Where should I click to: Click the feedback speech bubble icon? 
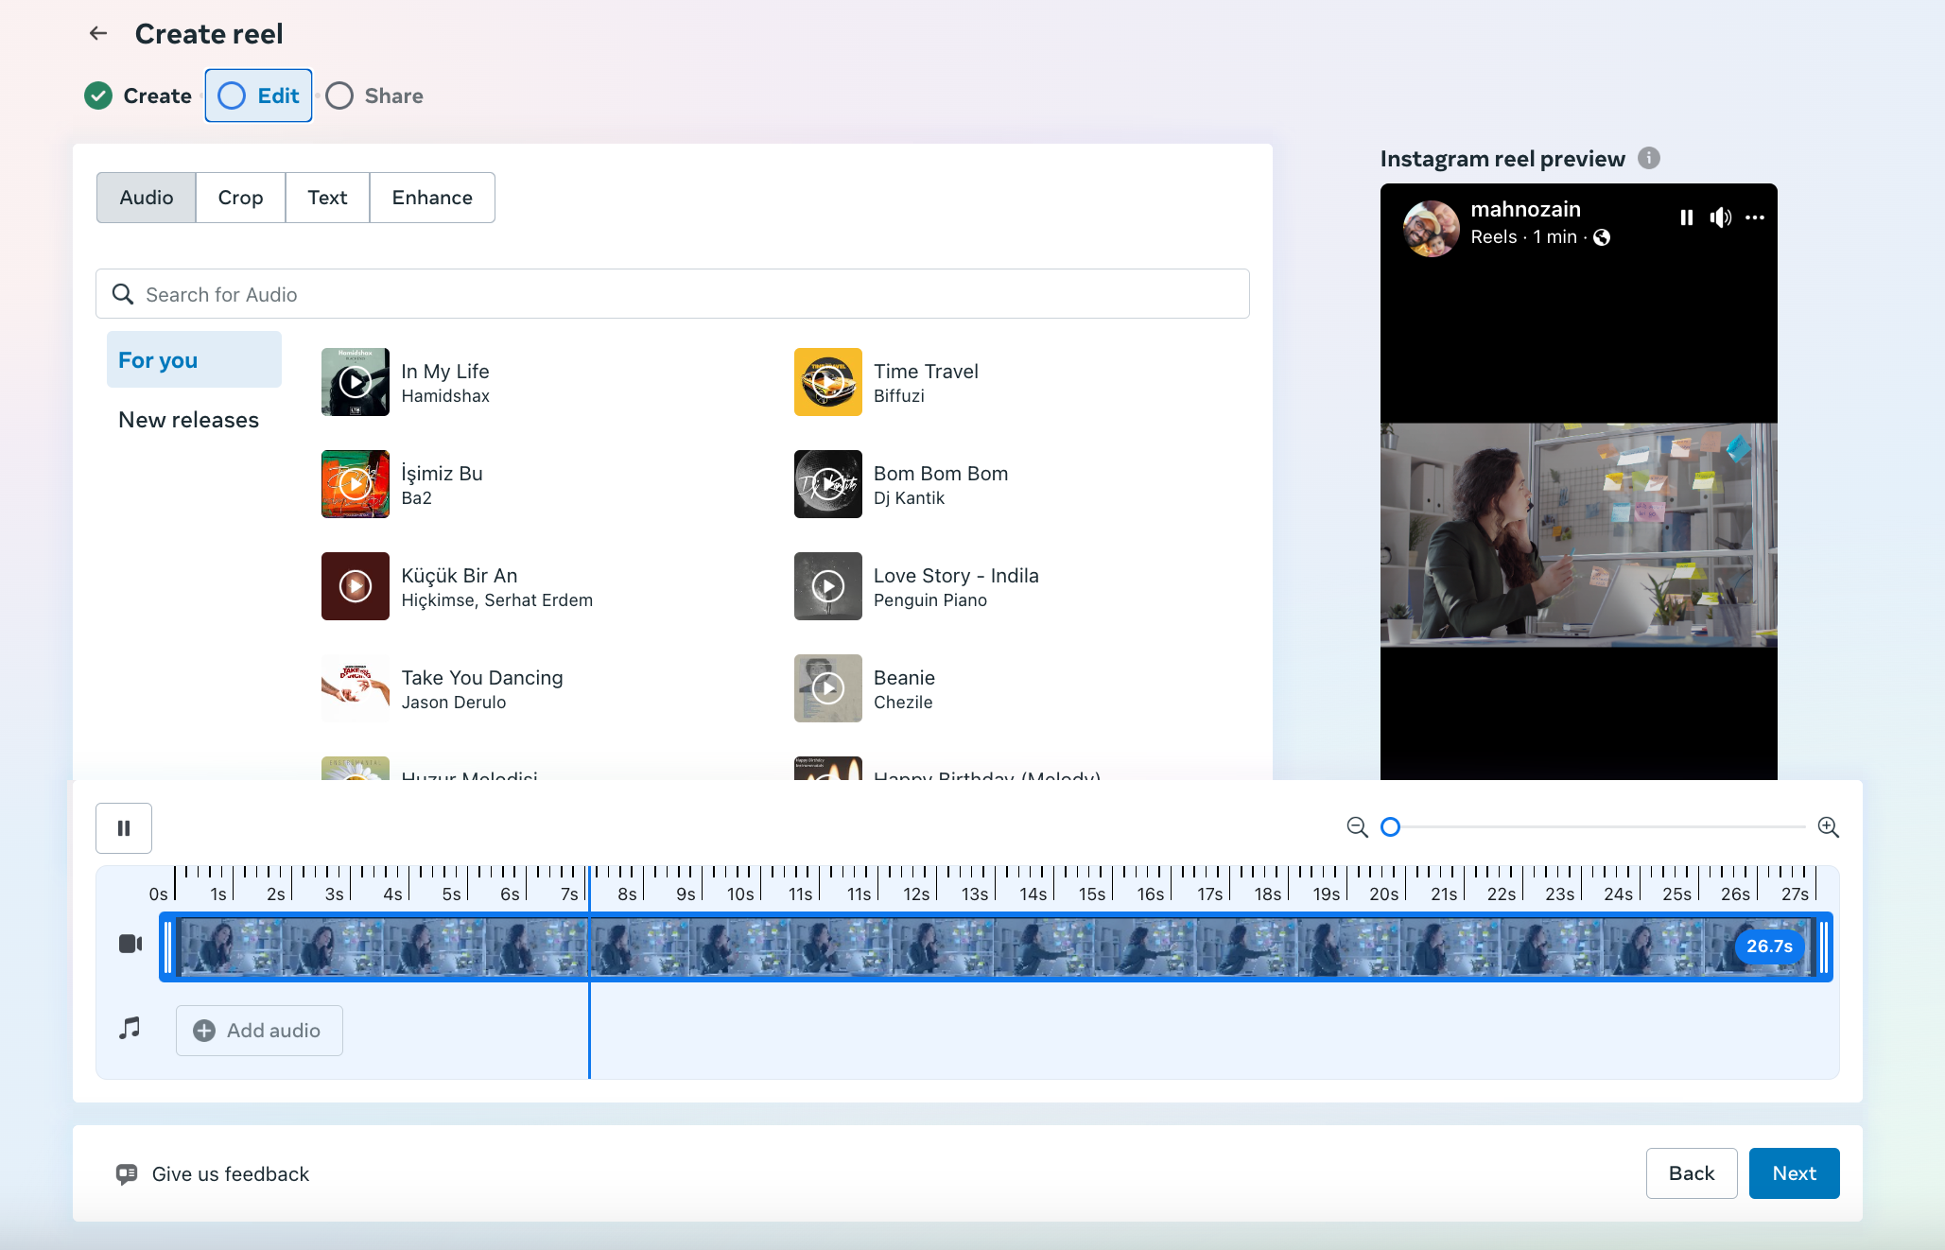[127, 1174]
